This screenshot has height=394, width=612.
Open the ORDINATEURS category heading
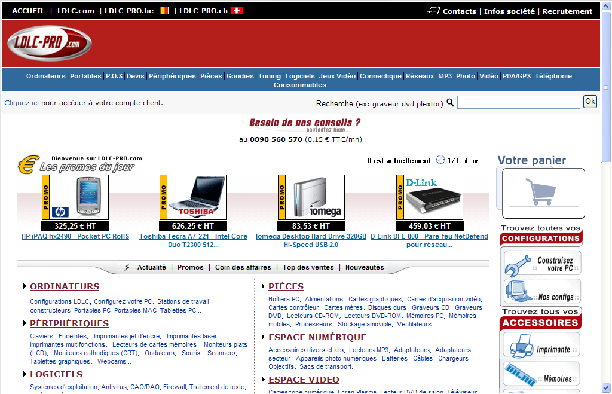point(65,286)
